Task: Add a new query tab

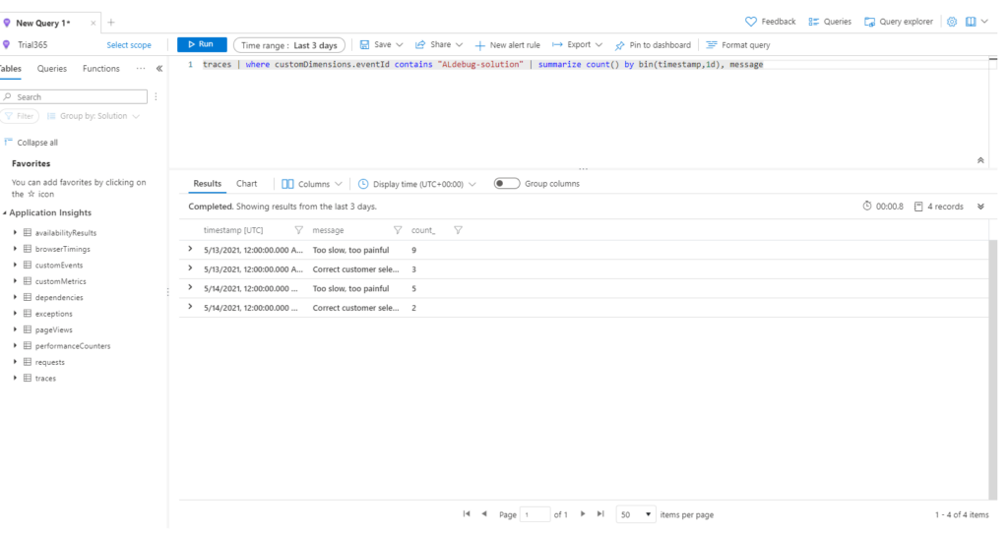Action: coord(111,23)
